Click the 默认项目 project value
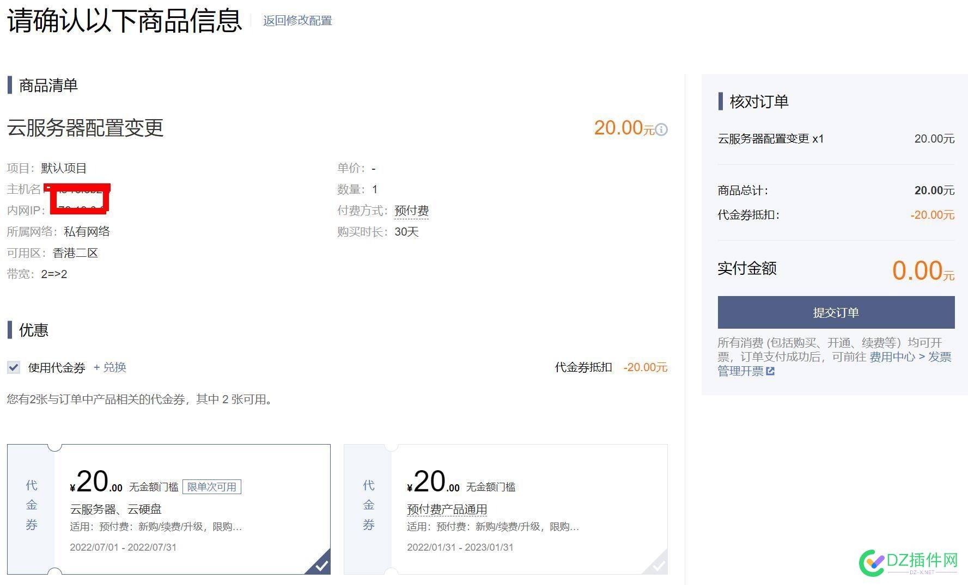This screenshot has height=585, width=968. [64, 168]
